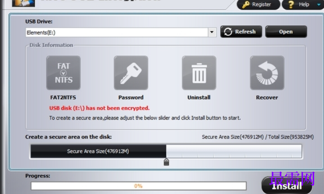Expand the Help dropdown arrow
Viewport: 324px width, 194px height.
click(x=319, y=4)
